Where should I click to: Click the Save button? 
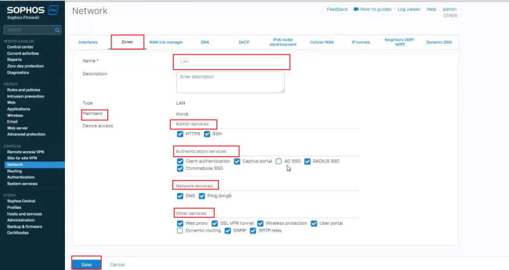coord(86,265)
